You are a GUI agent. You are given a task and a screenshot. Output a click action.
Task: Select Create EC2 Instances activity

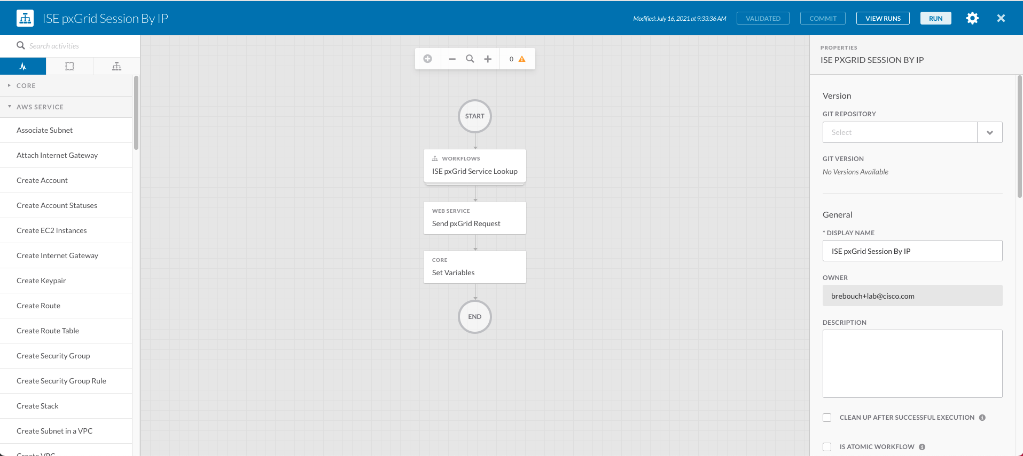pyautogui.click(x=51, y=230)
